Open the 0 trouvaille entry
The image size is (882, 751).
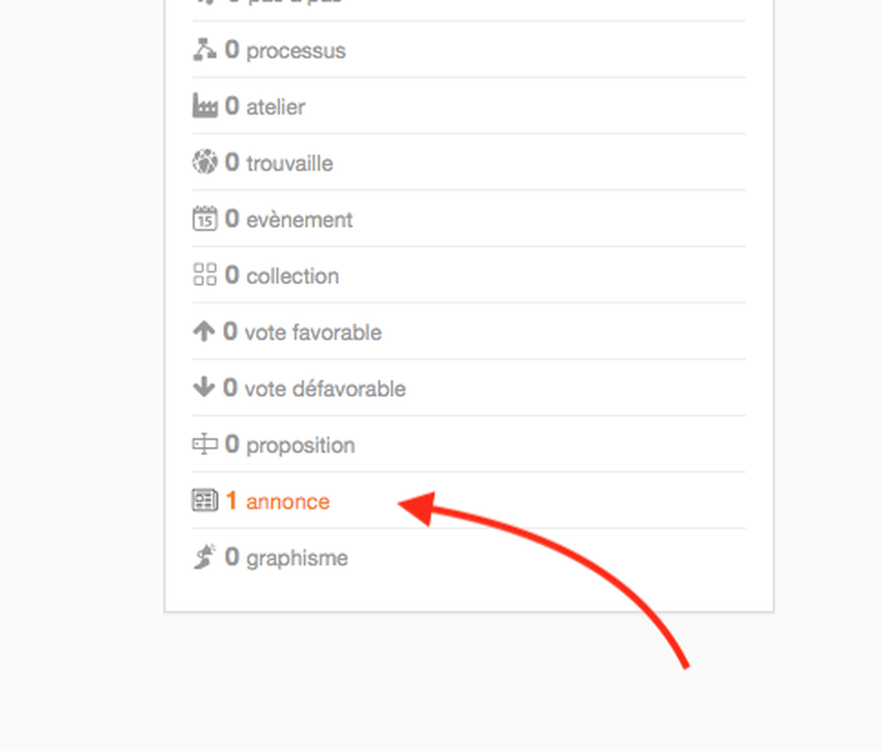279,163
